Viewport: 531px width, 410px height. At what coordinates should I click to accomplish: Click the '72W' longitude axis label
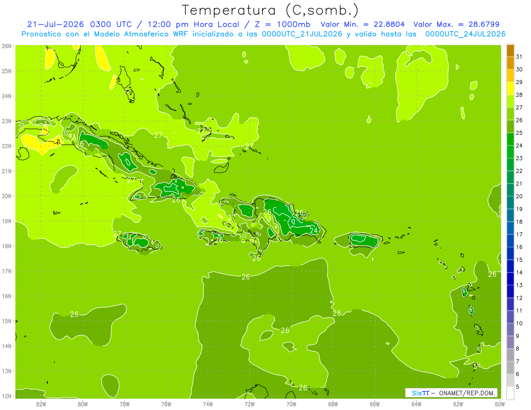pyautogui.click(x=250, y=404)
